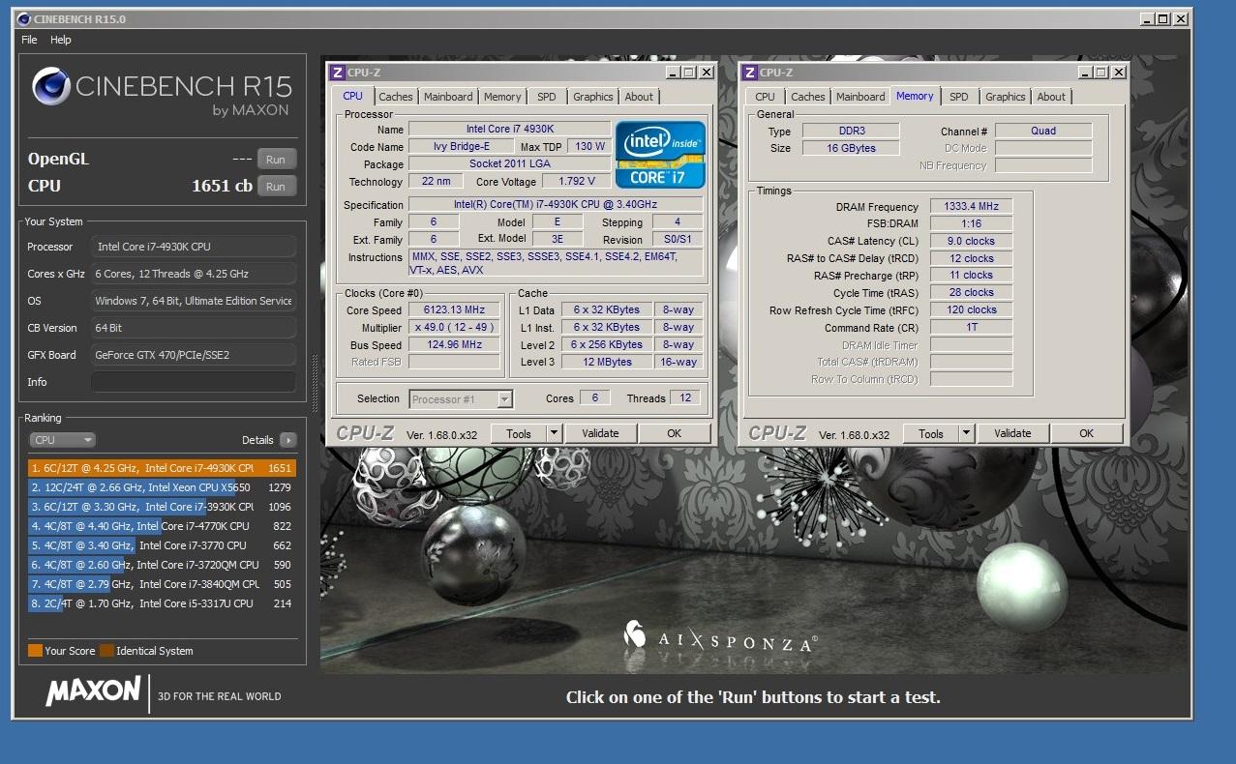The width and height of the screenshot is (1236, 764).
Task: Click the MAXON logo at bottom left
Action: (93, 691)
